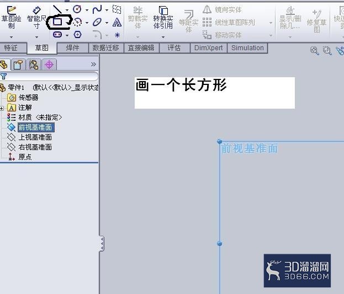
Task: Click the 草图绘制 sketch button
Action: [11, 17]
